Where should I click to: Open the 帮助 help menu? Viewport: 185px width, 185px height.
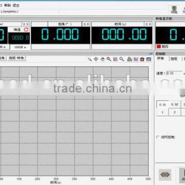[8, 5]
